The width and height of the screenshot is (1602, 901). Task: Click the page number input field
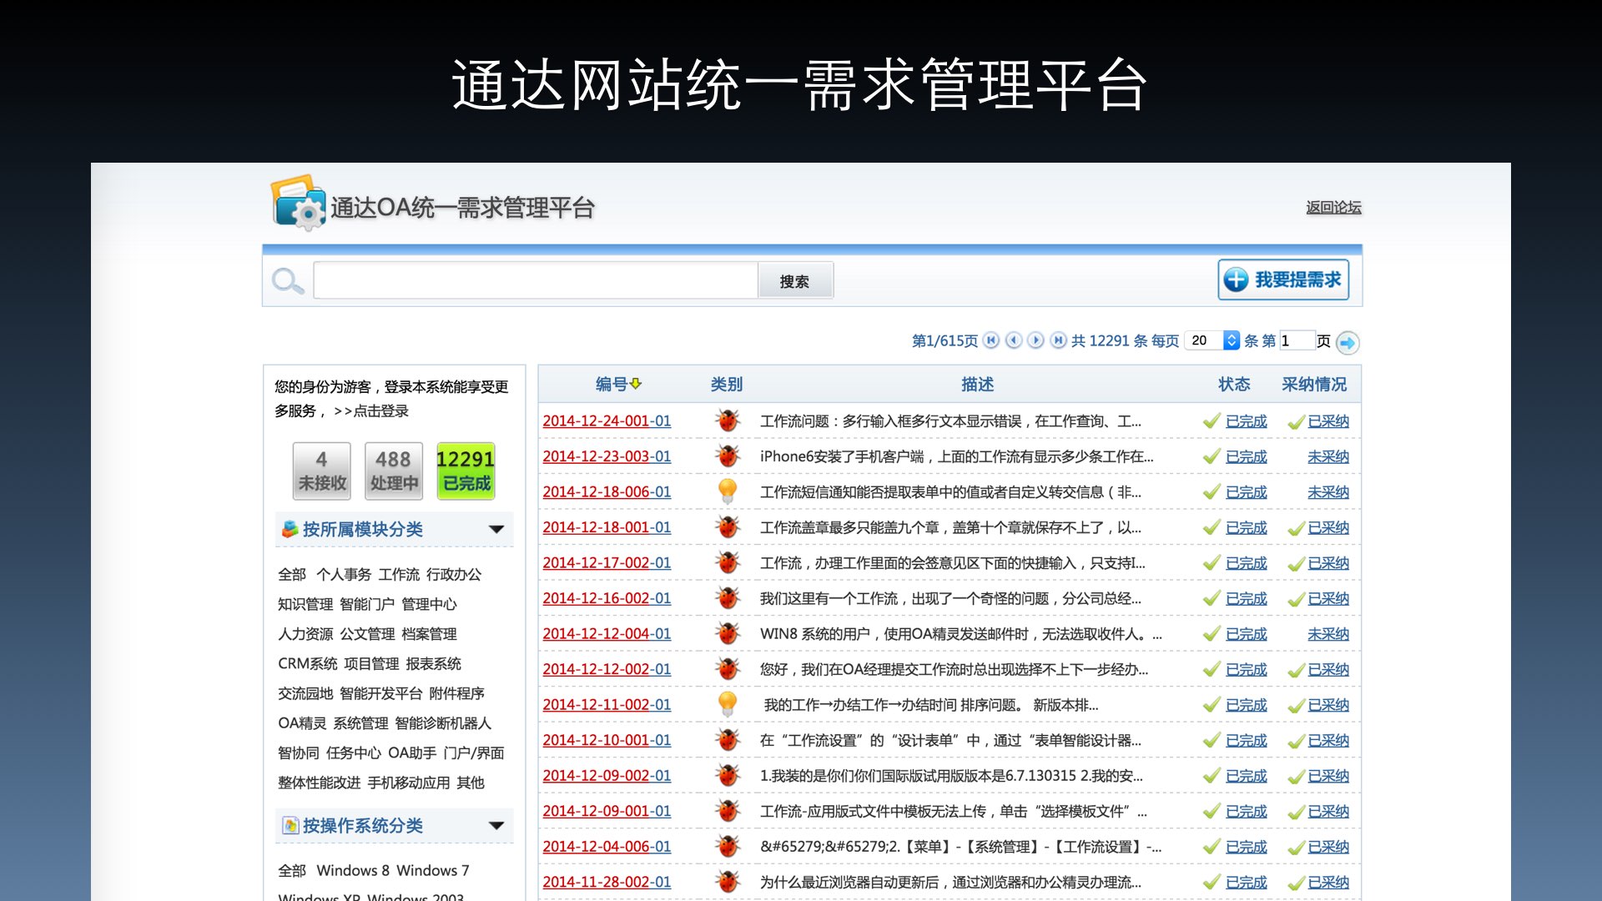(x=1297, y=340)
